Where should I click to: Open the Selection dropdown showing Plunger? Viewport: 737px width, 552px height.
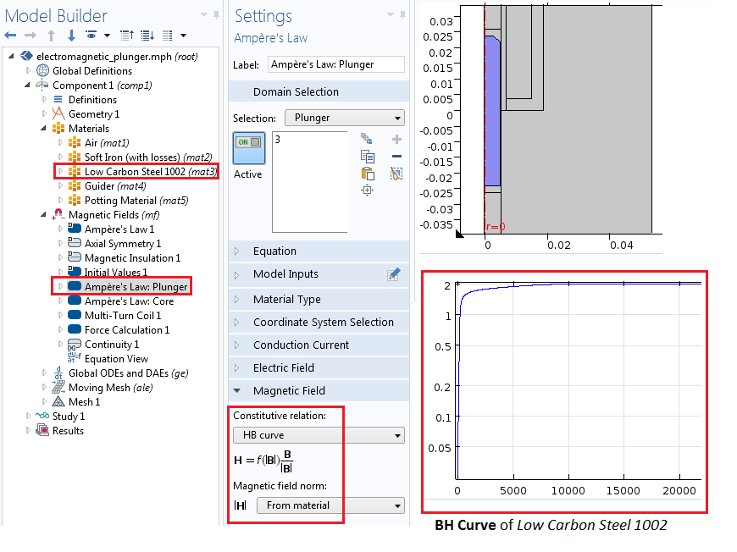coord(344,119)
